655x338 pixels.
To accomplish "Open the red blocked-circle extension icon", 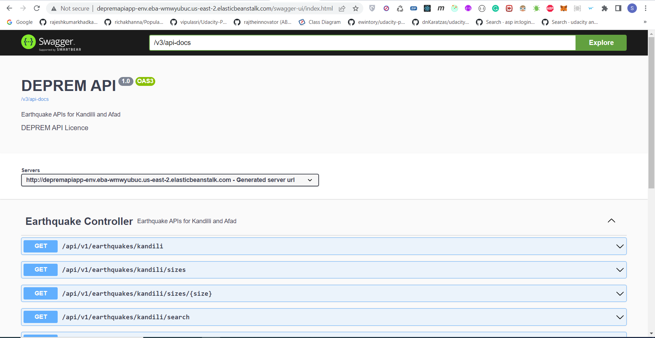I will [x=386, y=8].
